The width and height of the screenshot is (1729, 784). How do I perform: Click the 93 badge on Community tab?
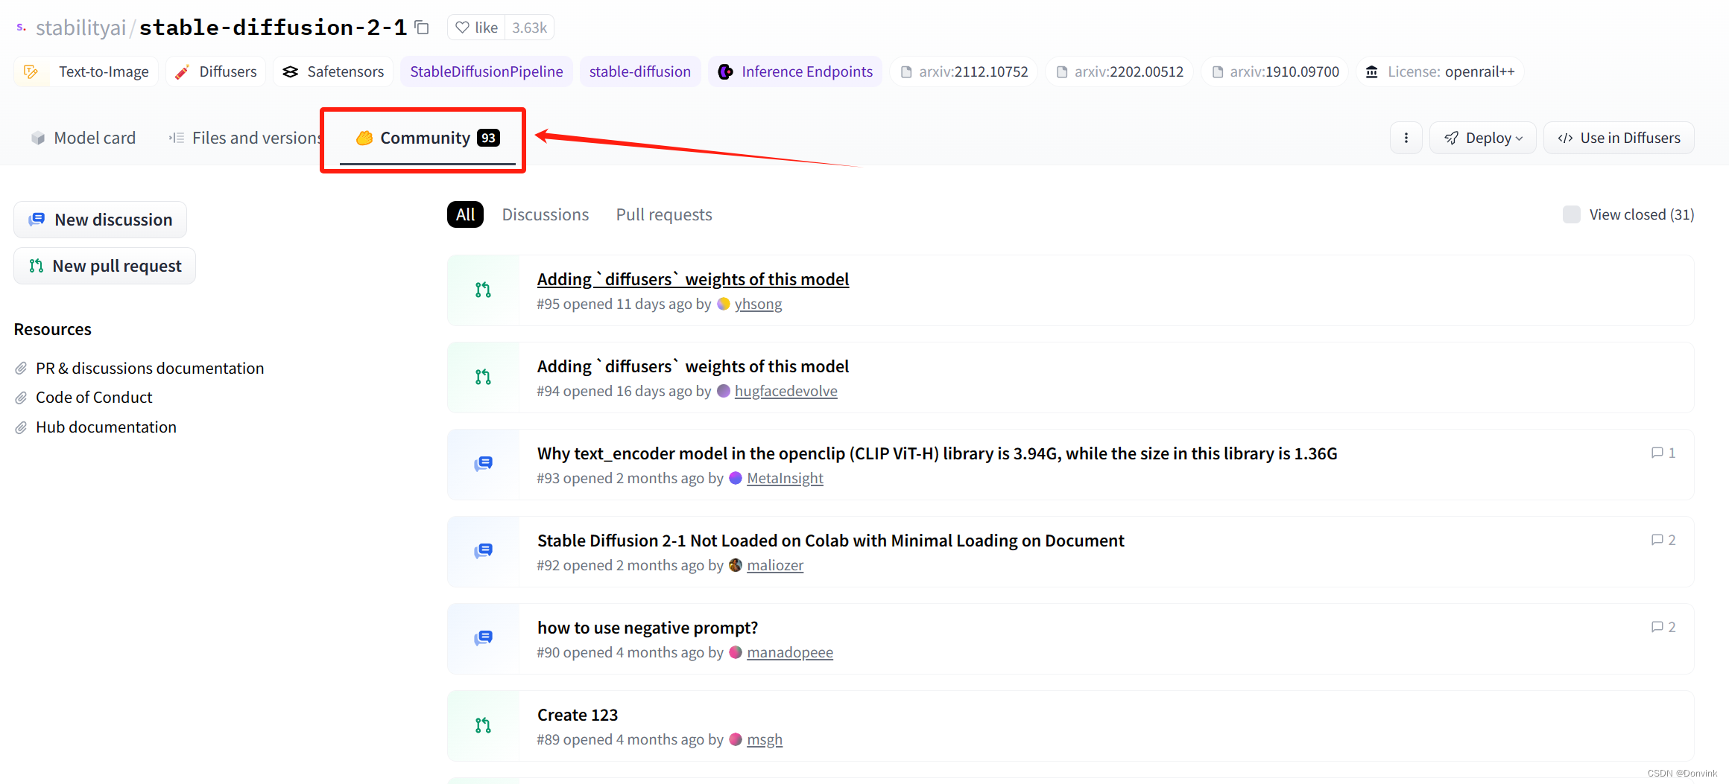point(488,138)
